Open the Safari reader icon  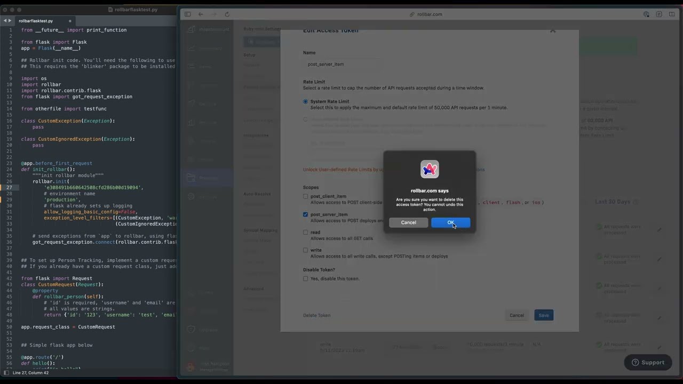pos(659,14)
